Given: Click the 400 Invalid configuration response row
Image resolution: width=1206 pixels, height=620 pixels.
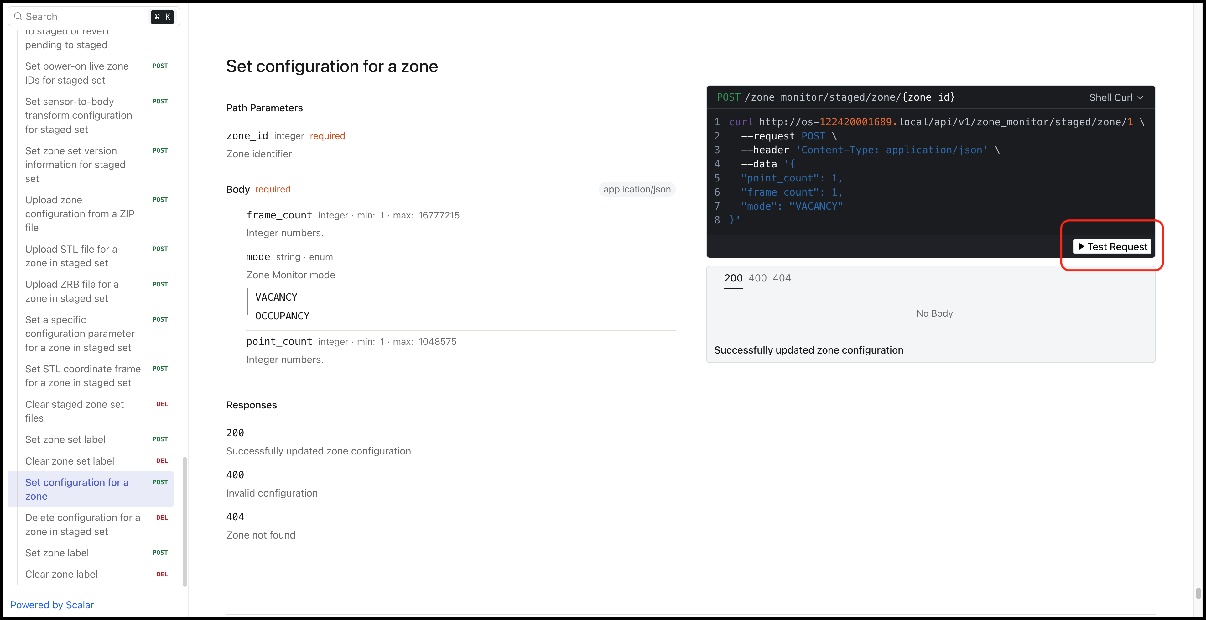Looking at the screenshot, I should point(451,485).
